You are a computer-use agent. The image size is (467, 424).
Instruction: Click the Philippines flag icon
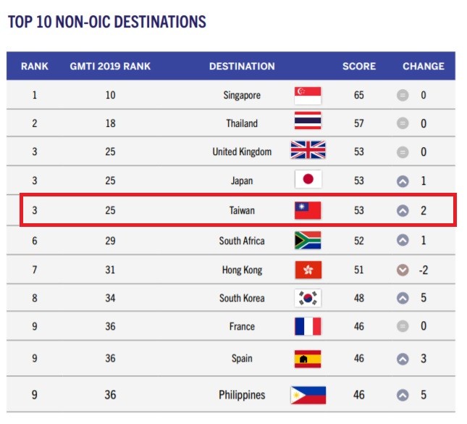(308, 395)
